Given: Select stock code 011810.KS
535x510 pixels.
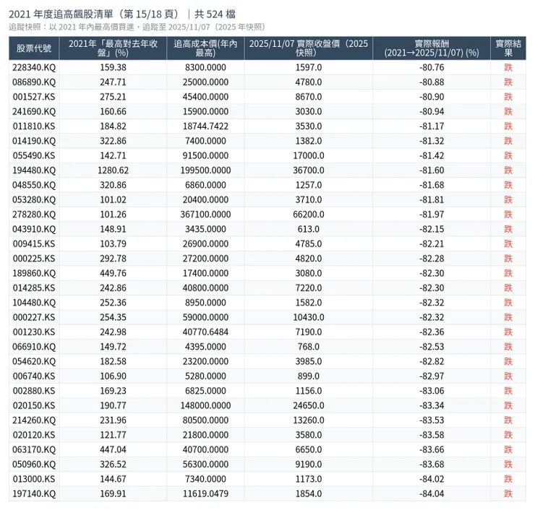Looking at the screenshot, I should pos(34,126).
